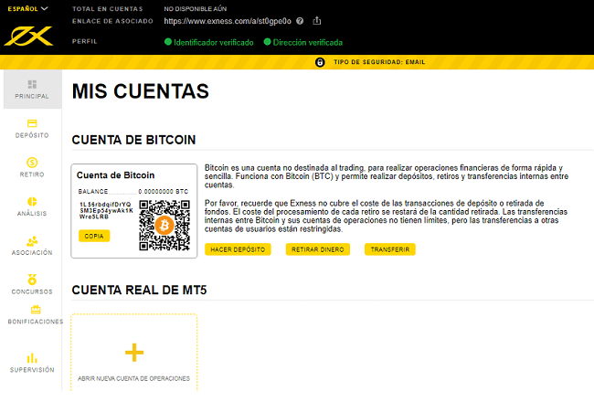594x412 pixels.
Task: Click Abrir nueva cuenta de operaciones label
Action: (133, 379)
